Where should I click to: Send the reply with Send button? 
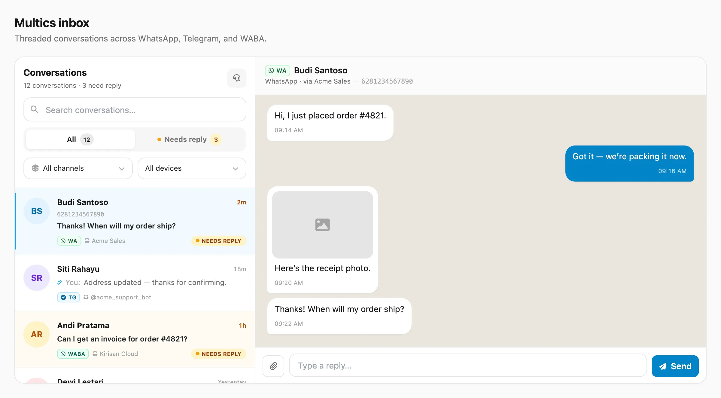(x=675, y=366)
